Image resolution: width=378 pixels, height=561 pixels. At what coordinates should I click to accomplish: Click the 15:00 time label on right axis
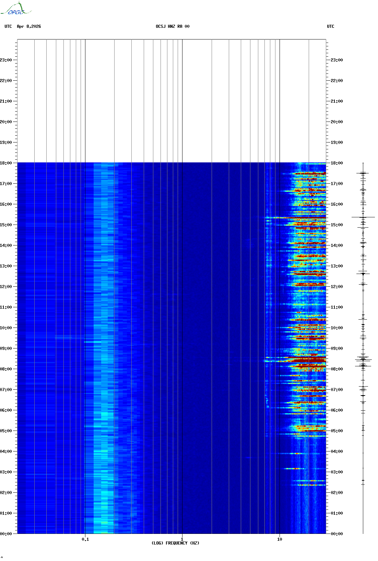pyautogui.click(x=336, y=225)
